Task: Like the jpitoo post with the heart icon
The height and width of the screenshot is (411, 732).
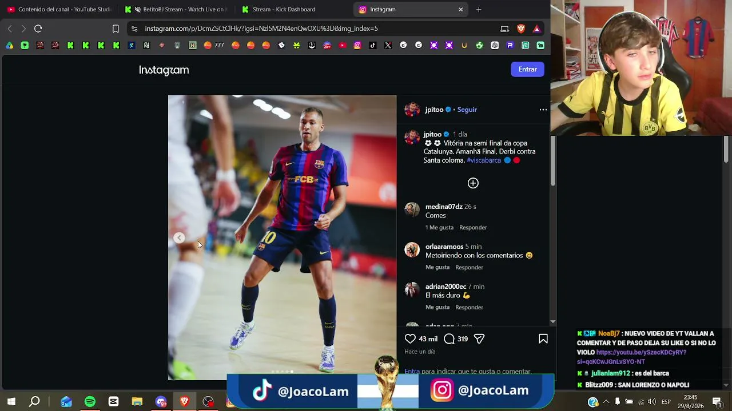Action: point(410,339)
